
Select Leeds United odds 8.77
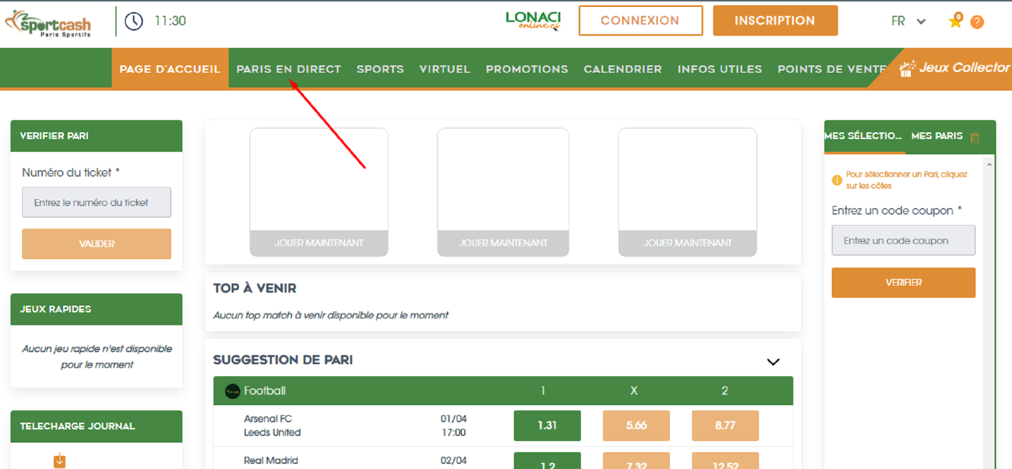[725, 425]
